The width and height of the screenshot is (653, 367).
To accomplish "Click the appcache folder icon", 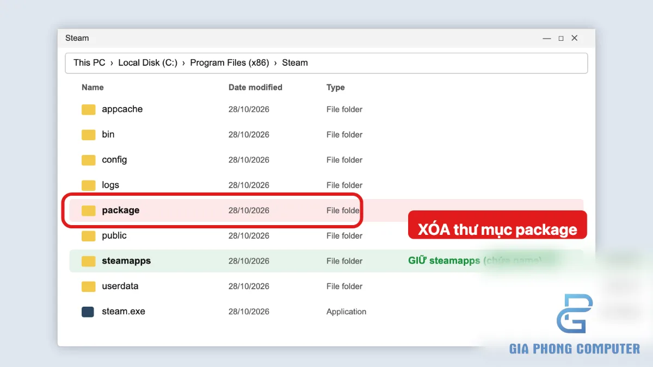I will point(88,109).
